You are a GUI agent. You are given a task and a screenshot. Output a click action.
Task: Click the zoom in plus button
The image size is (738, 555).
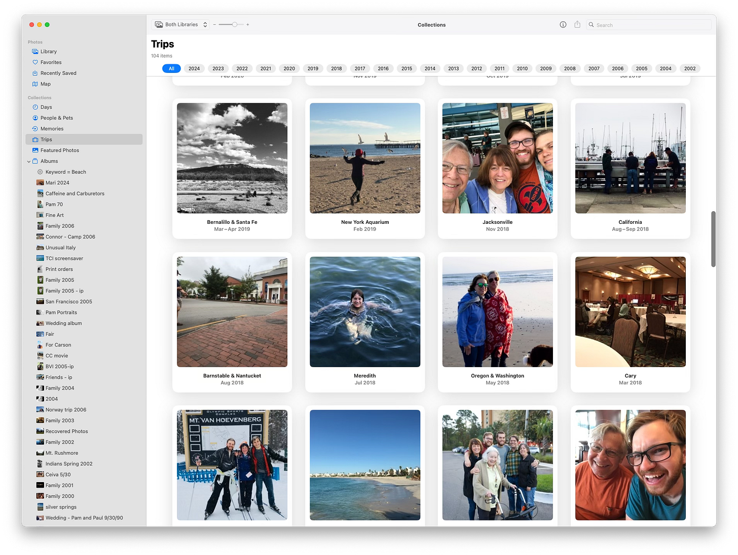pos(247,25)
